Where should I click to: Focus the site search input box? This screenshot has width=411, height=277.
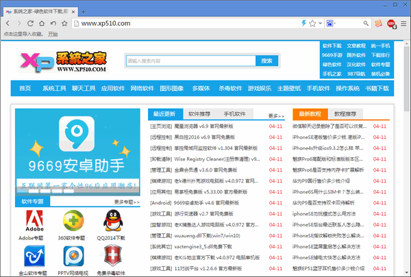[x=191, y=61]
